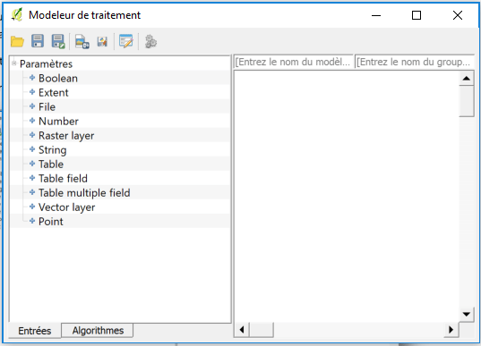
Task: Select the Table parameter
Action: (51, 165)
